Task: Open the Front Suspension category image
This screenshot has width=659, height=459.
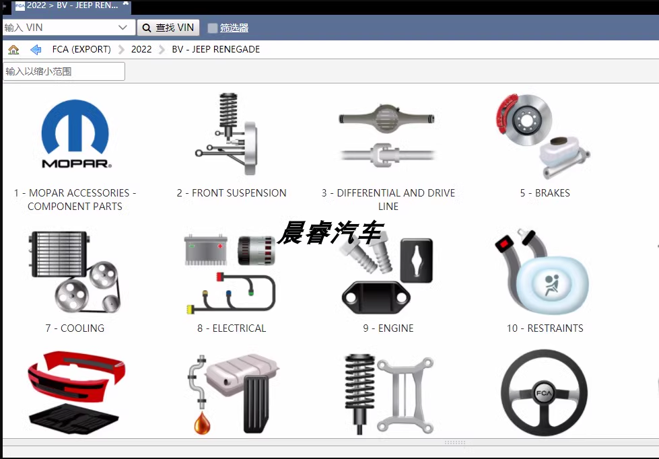Action: point(227,134)
